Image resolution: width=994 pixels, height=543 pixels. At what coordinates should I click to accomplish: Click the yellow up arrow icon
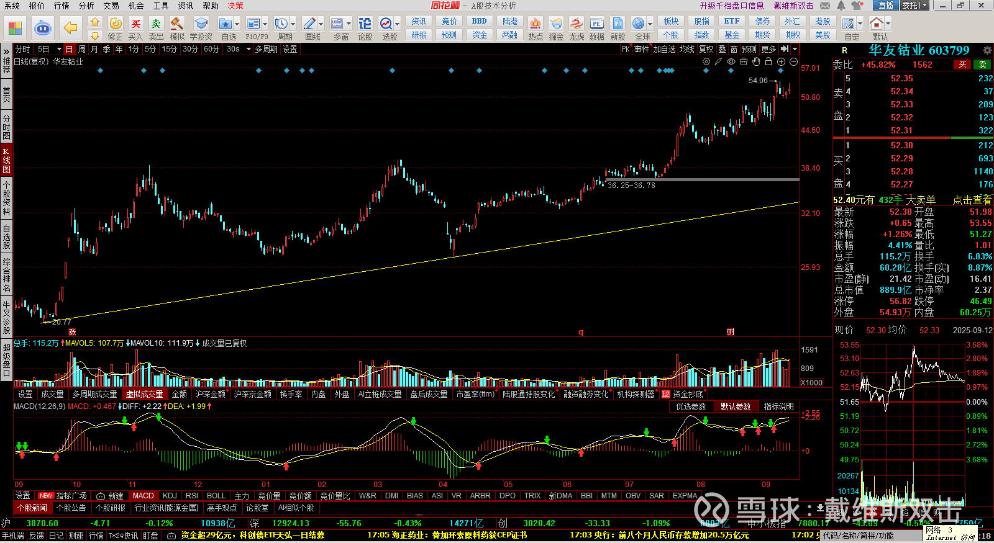[x=94, y=22]
